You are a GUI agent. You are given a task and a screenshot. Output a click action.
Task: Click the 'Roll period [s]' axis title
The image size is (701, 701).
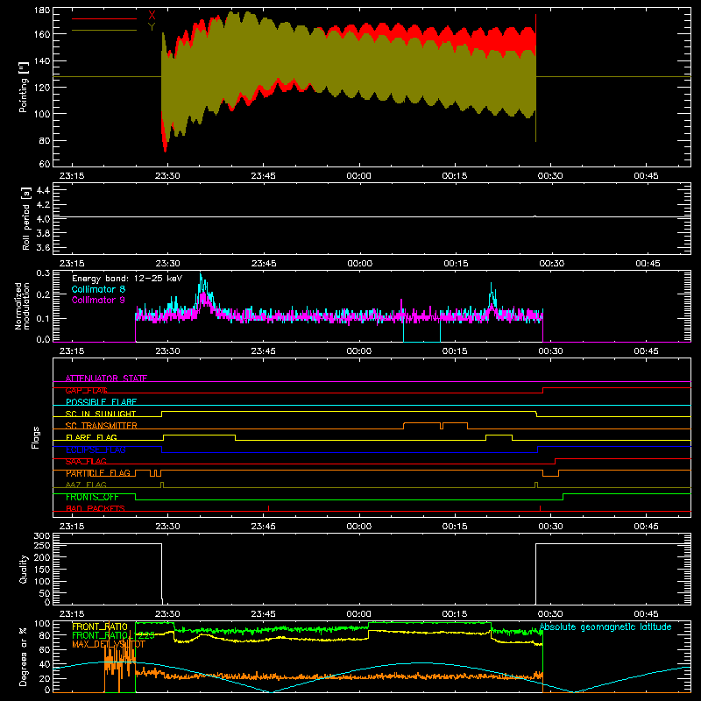(x=25, y=218)
